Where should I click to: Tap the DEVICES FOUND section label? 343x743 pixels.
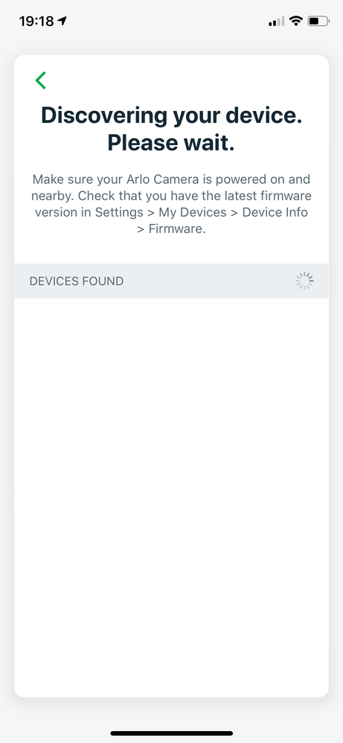(x=77, y=281)
